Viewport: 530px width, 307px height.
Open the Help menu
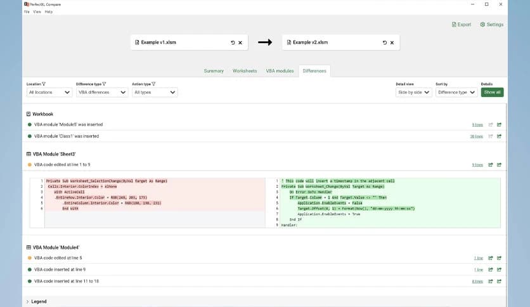(49, 12)
